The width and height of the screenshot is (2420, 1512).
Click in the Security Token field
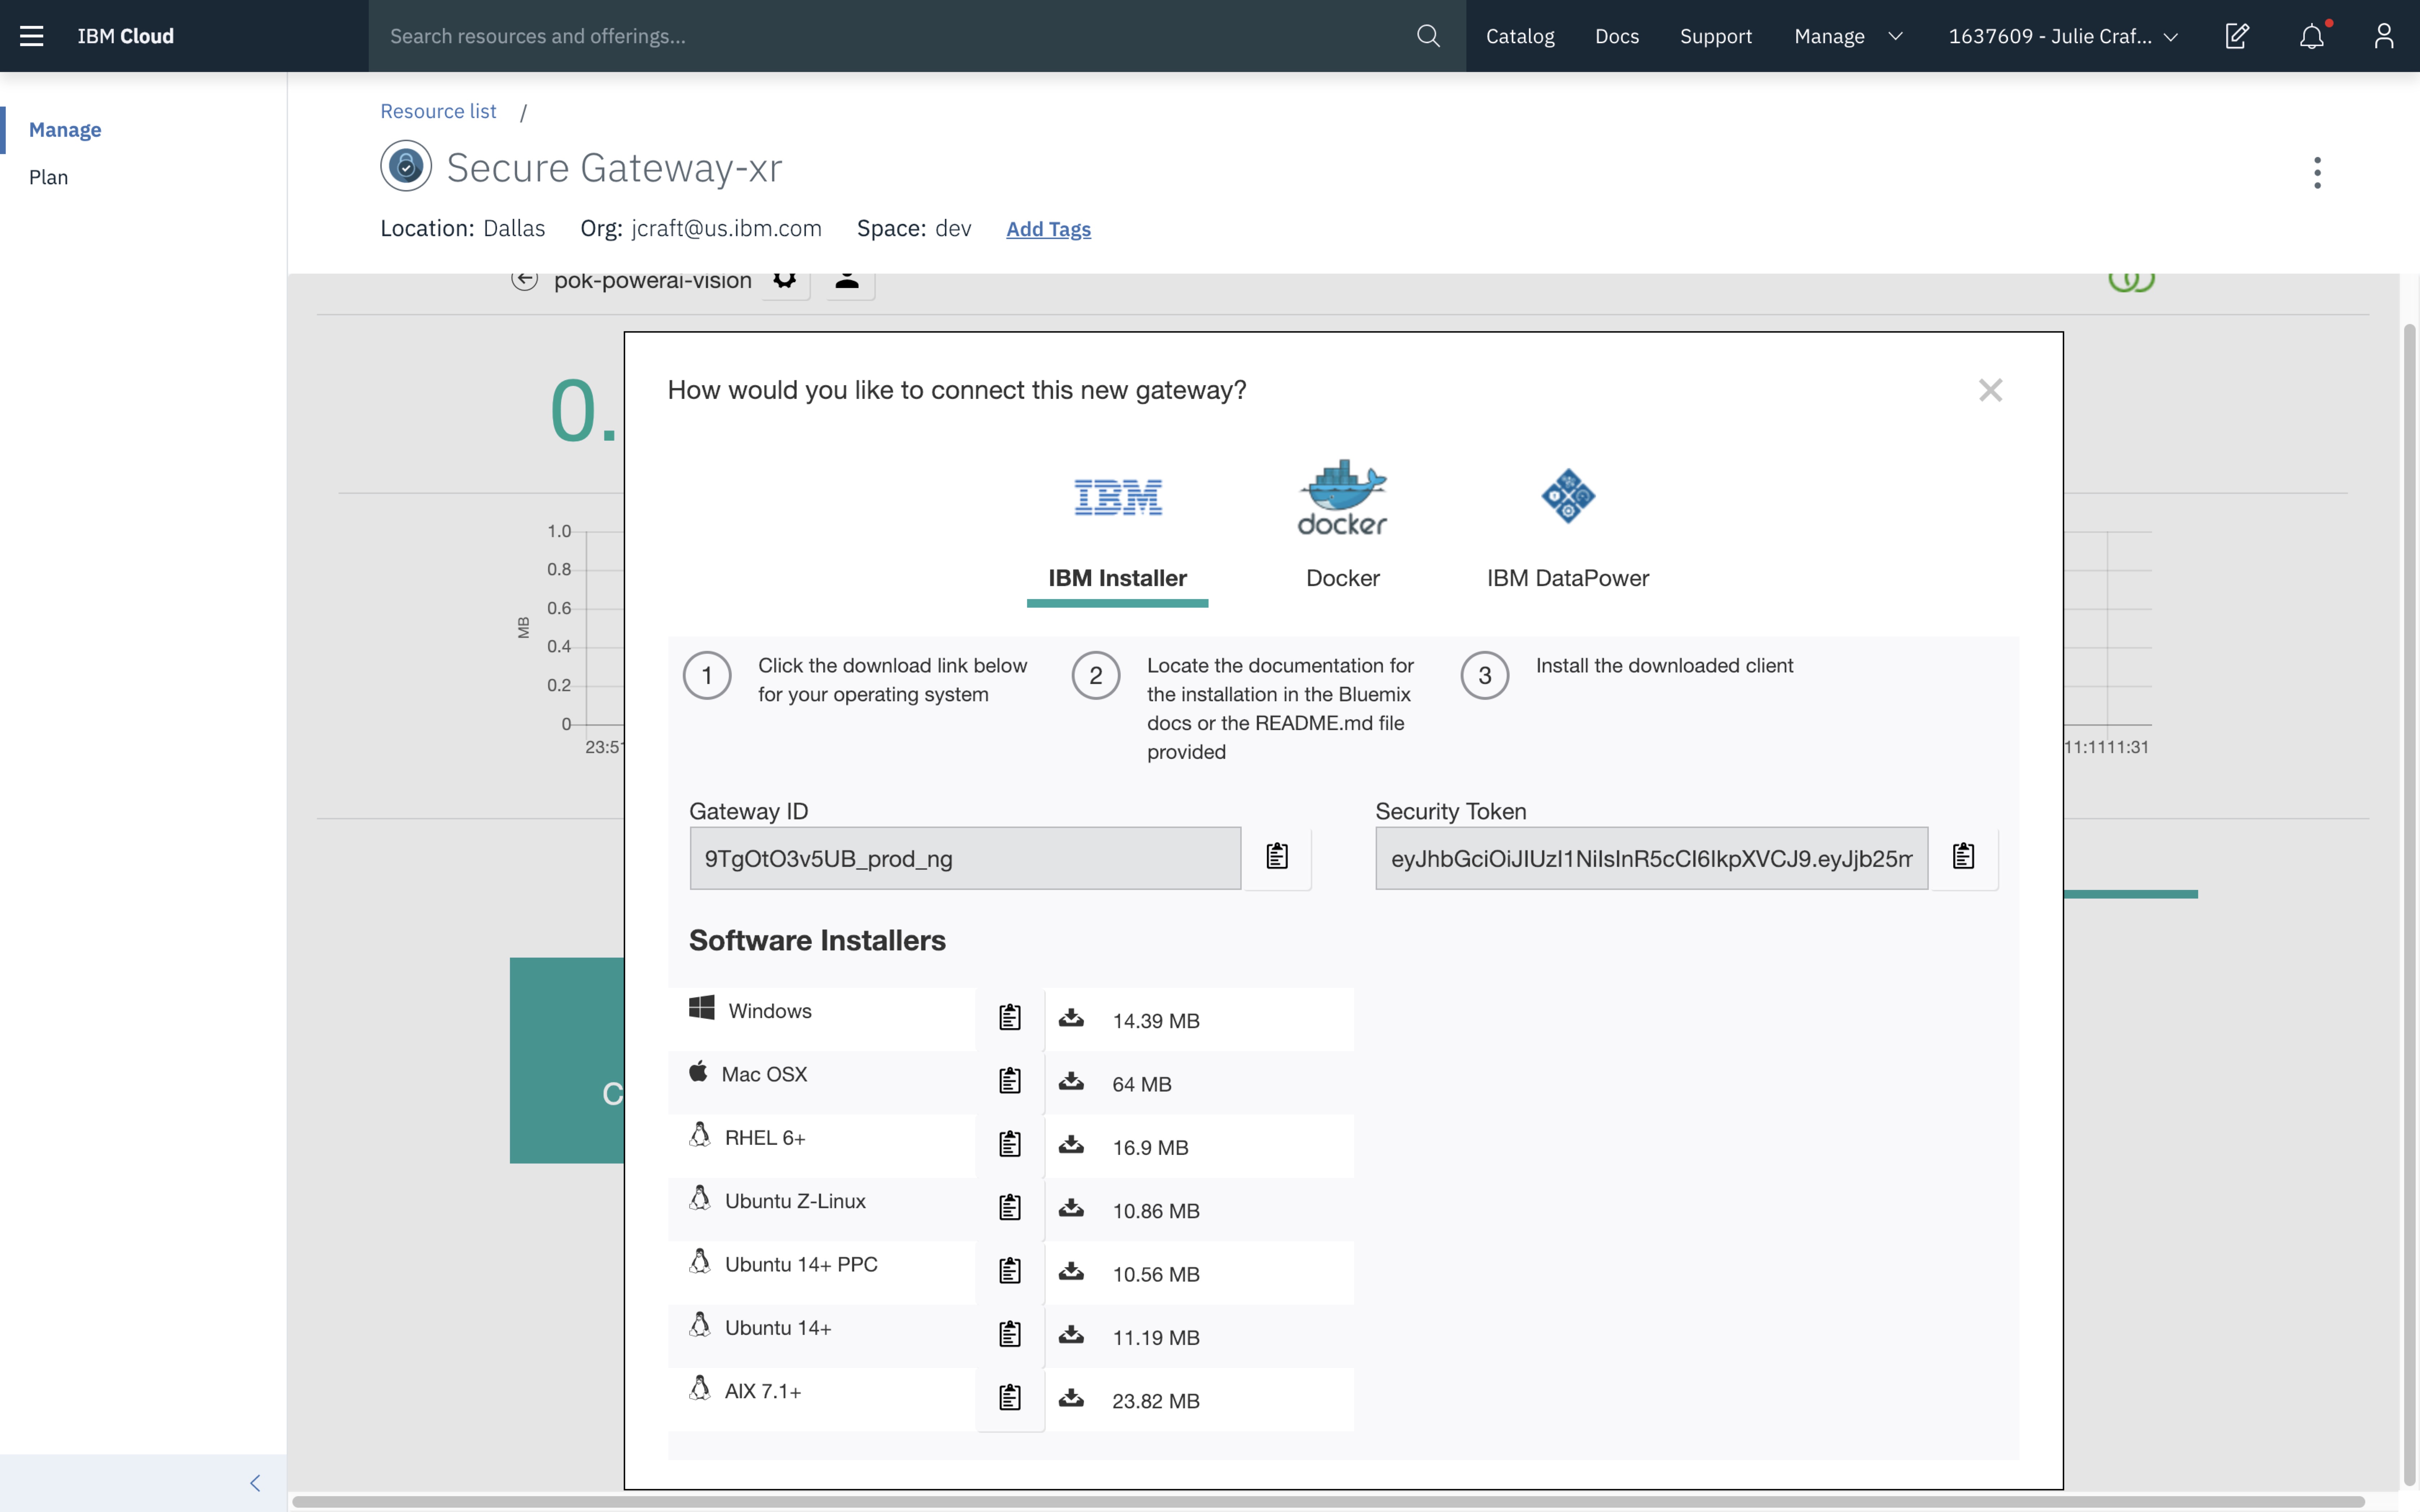pyautogui.click(x=1651, y=858)
